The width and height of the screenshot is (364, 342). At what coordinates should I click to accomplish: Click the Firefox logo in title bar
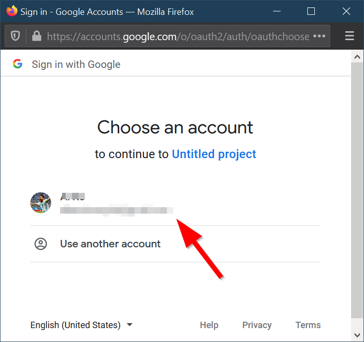pos(11,11)
